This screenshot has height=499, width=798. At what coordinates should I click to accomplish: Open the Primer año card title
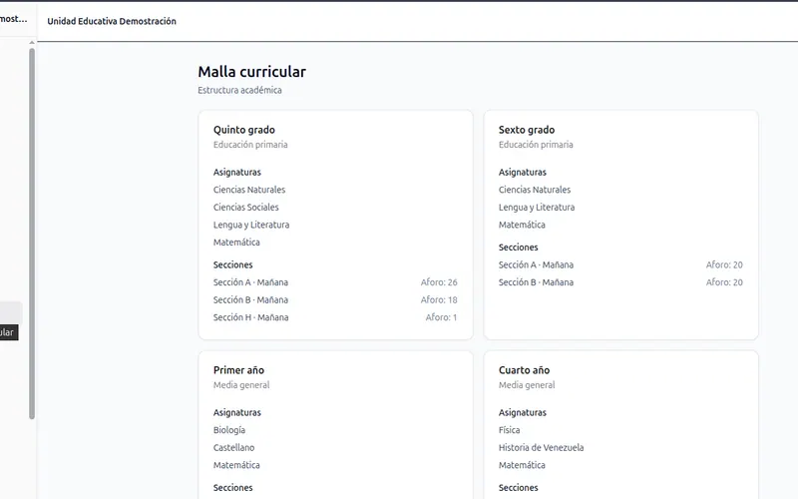coord(238,370)
